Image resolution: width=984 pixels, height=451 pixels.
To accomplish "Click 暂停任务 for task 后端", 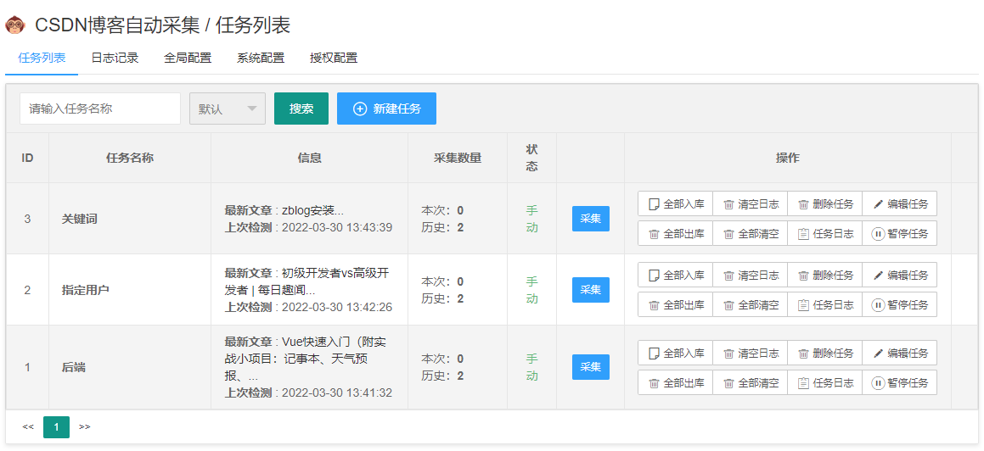I will [x=899, y=382].
